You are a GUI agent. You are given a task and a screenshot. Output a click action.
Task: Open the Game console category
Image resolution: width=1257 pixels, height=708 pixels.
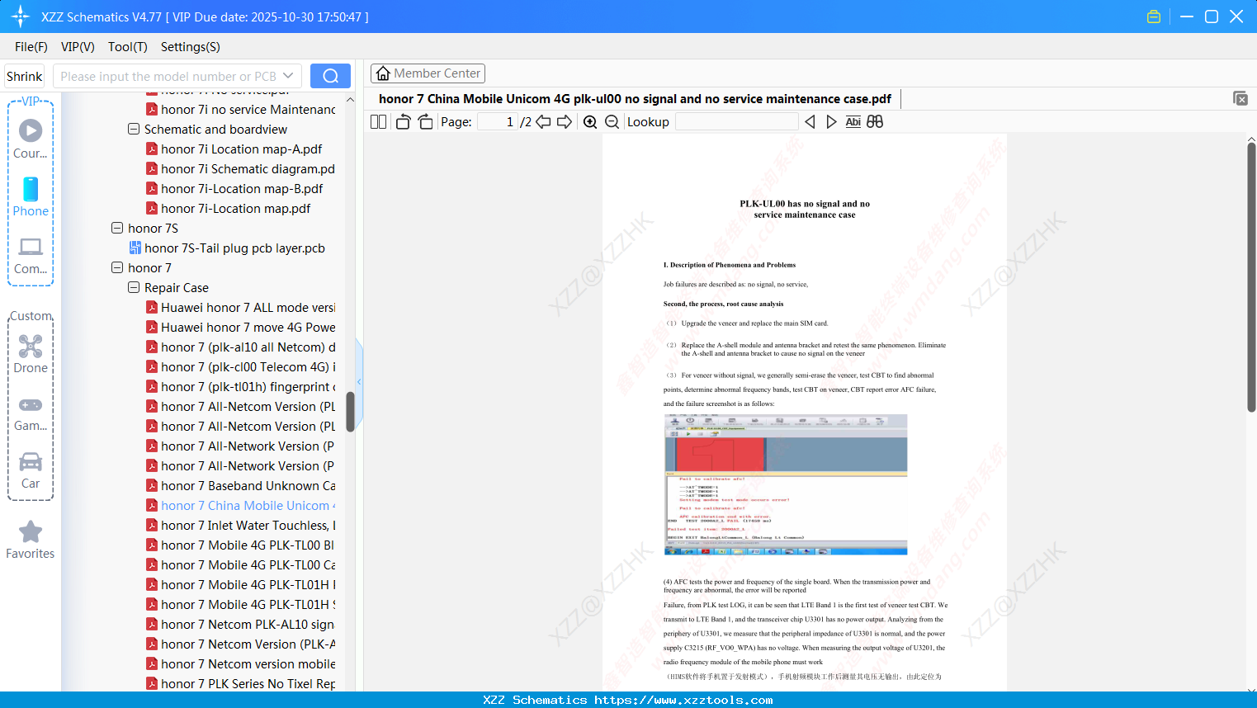pos(31,413)
